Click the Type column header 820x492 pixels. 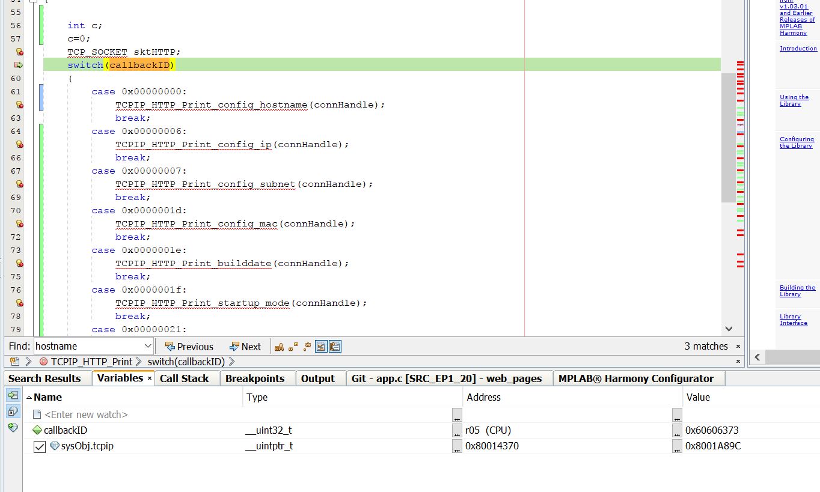(353, 397)
